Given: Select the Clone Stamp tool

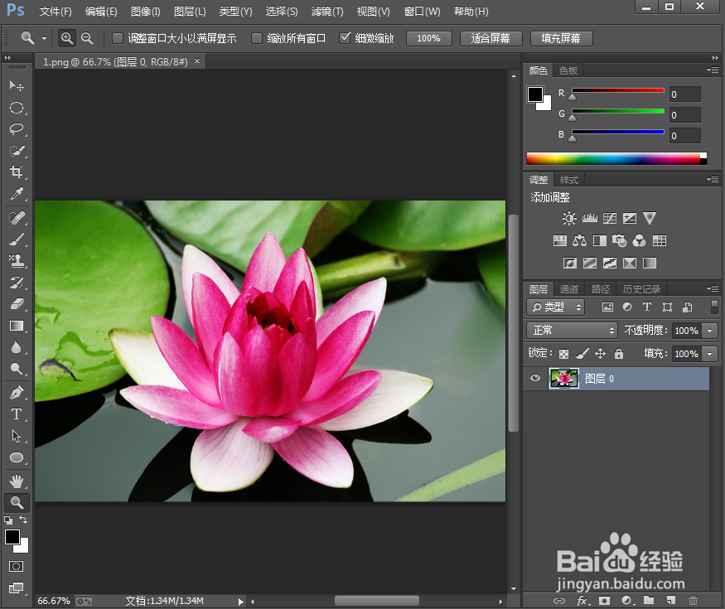Looking at the screenshot, I should [x=17, y=261].
